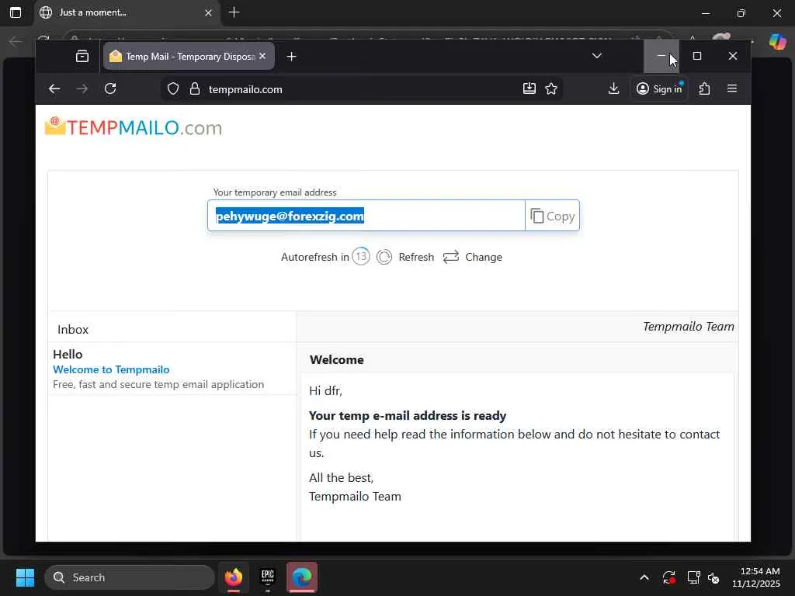
Task: Open Epic Games launcher from the taskbar
Action: (x=268, y=577)
